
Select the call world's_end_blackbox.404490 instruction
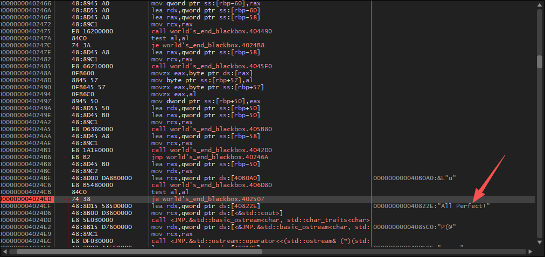point(211,32)
